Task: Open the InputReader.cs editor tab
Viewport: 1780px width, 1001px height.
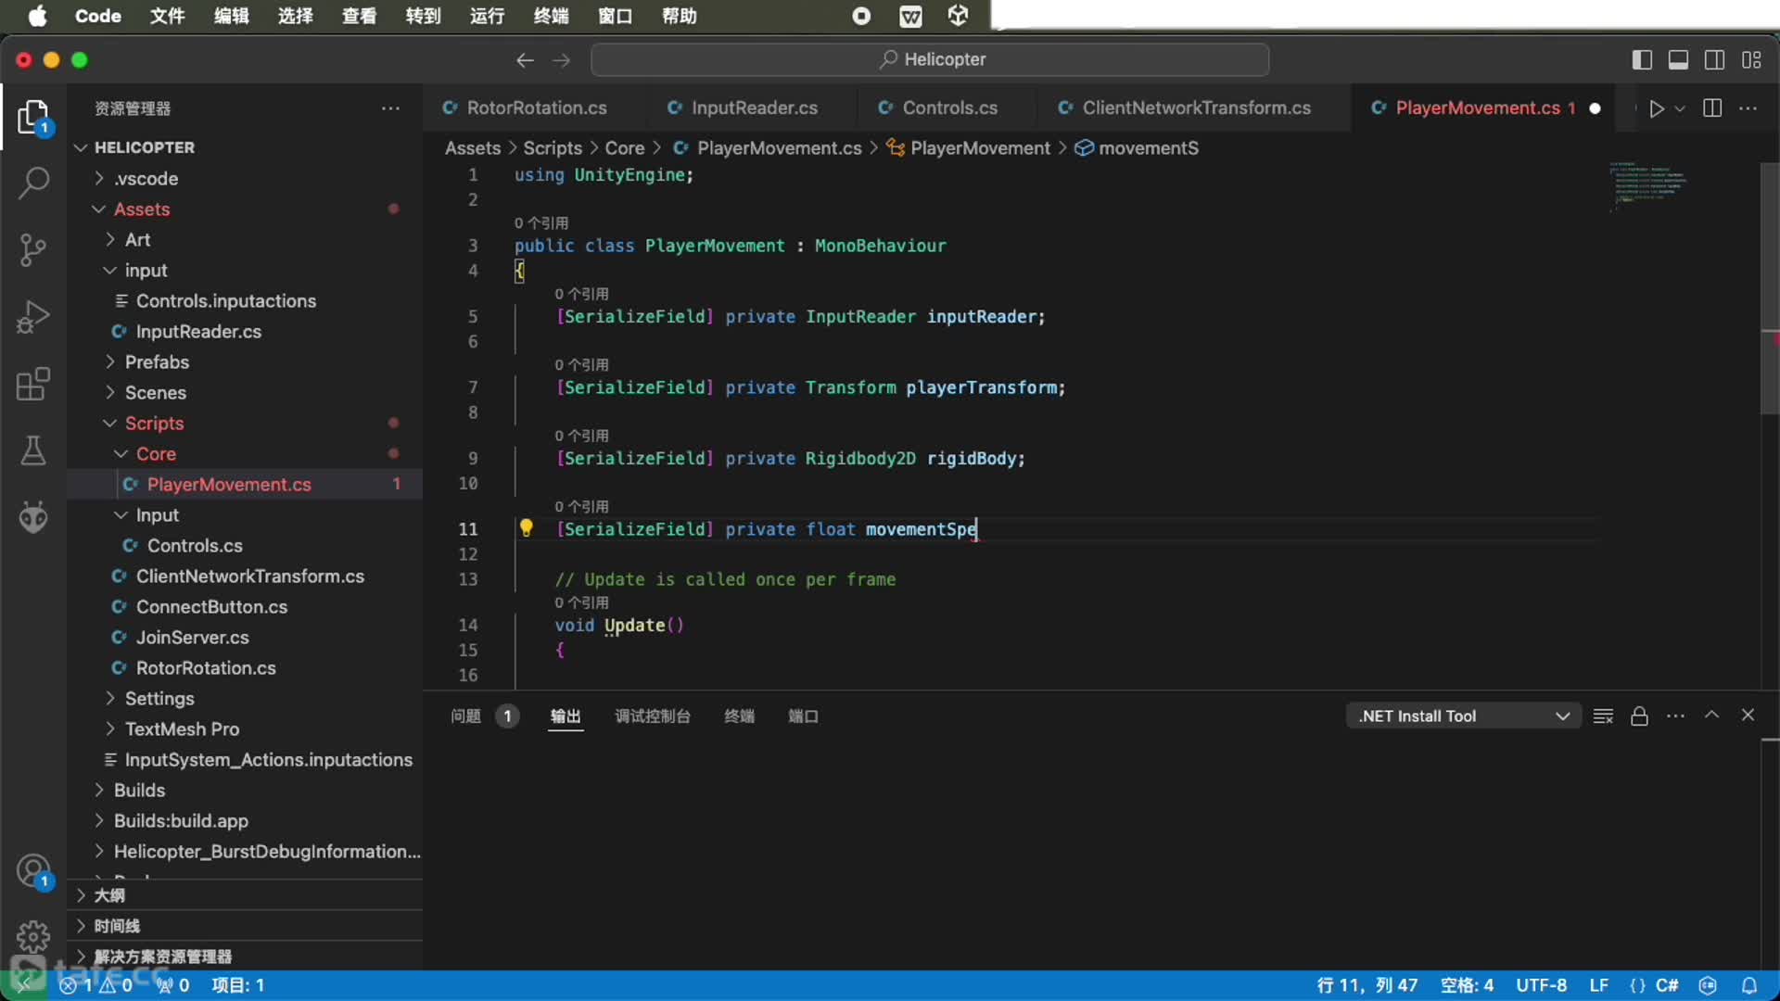Action: click(x=755, y=108)
